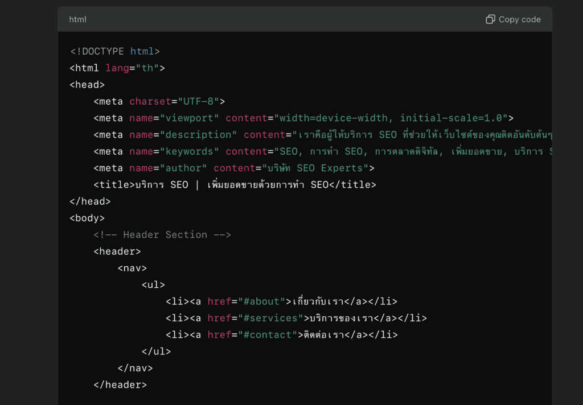
Task: Click the lang "th" attribute value
Action: 147,68
